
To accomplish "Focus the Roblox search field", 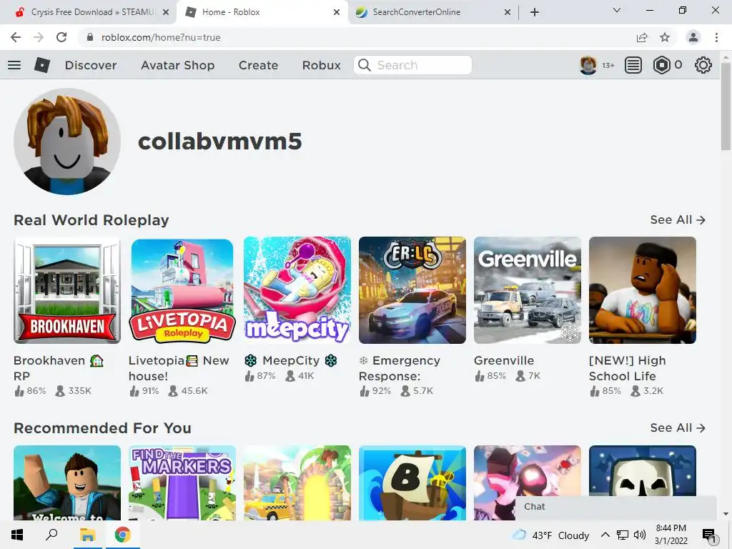I will point(412,65).
